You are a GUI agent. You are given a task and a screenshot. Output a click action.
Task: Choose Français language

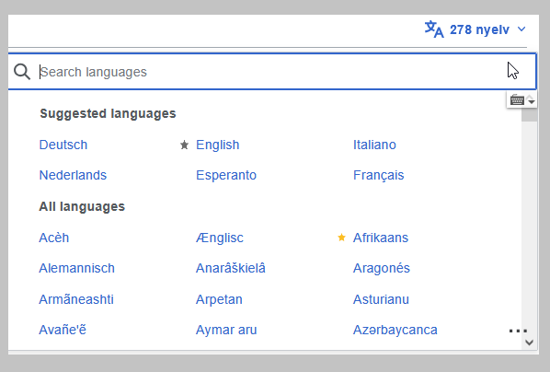click(x=379, y=175)
